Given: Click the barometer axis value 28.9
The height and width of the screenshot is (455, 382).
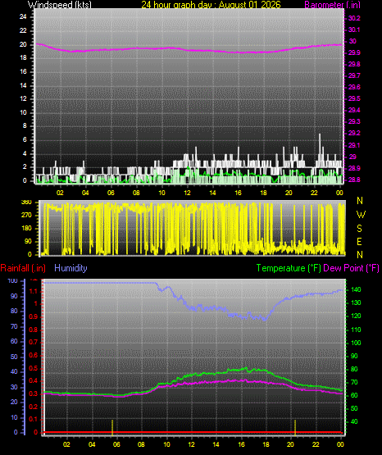Looking at the screenshot, I should point(354,168).
